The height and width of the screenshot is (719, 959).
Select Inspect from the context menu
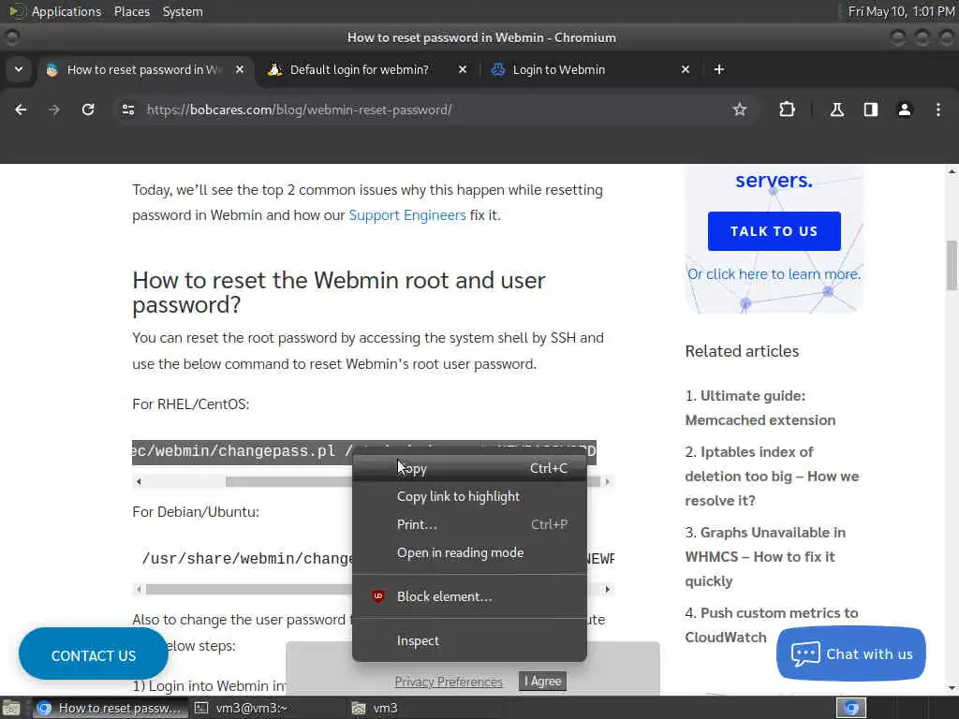tap(469, 640)
